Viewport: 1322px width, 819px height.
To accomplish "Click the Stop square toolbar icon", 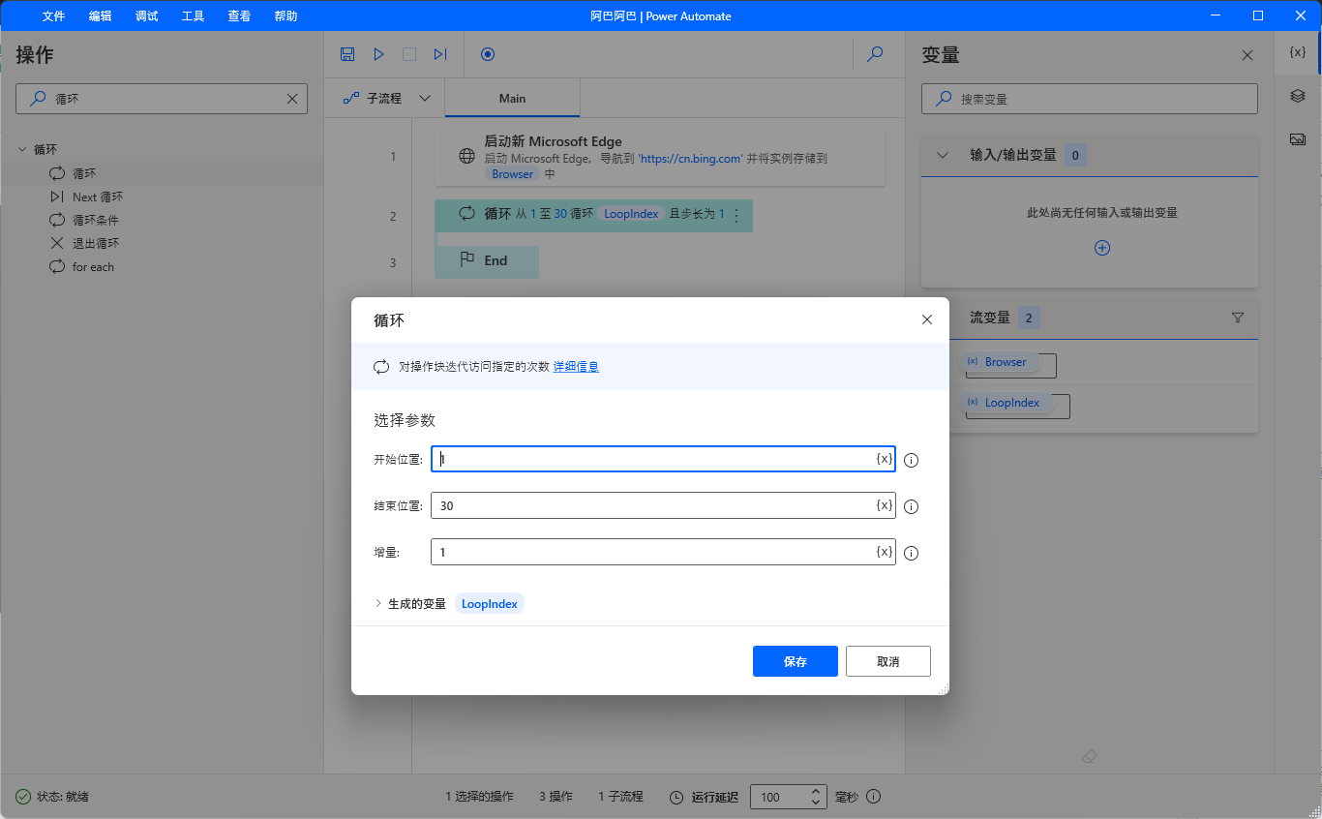I will pyautogui.click(x=409, y=54).
